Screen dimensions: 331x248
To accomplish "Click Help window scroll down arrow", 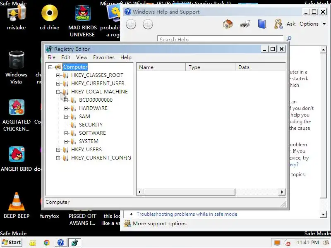I will (x=323, y=215).
